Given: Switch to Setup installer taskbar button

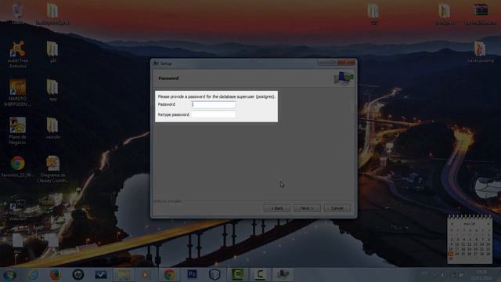Looking at the screenshot, I should (x=283, y=274).
